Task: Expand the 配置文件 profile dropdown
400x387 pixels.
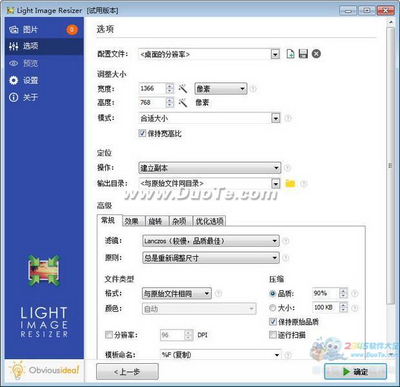Action: click(x=275, y=54)
